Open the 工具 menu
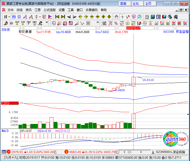This screenshot has width=190, height=161. coord(71,10)
